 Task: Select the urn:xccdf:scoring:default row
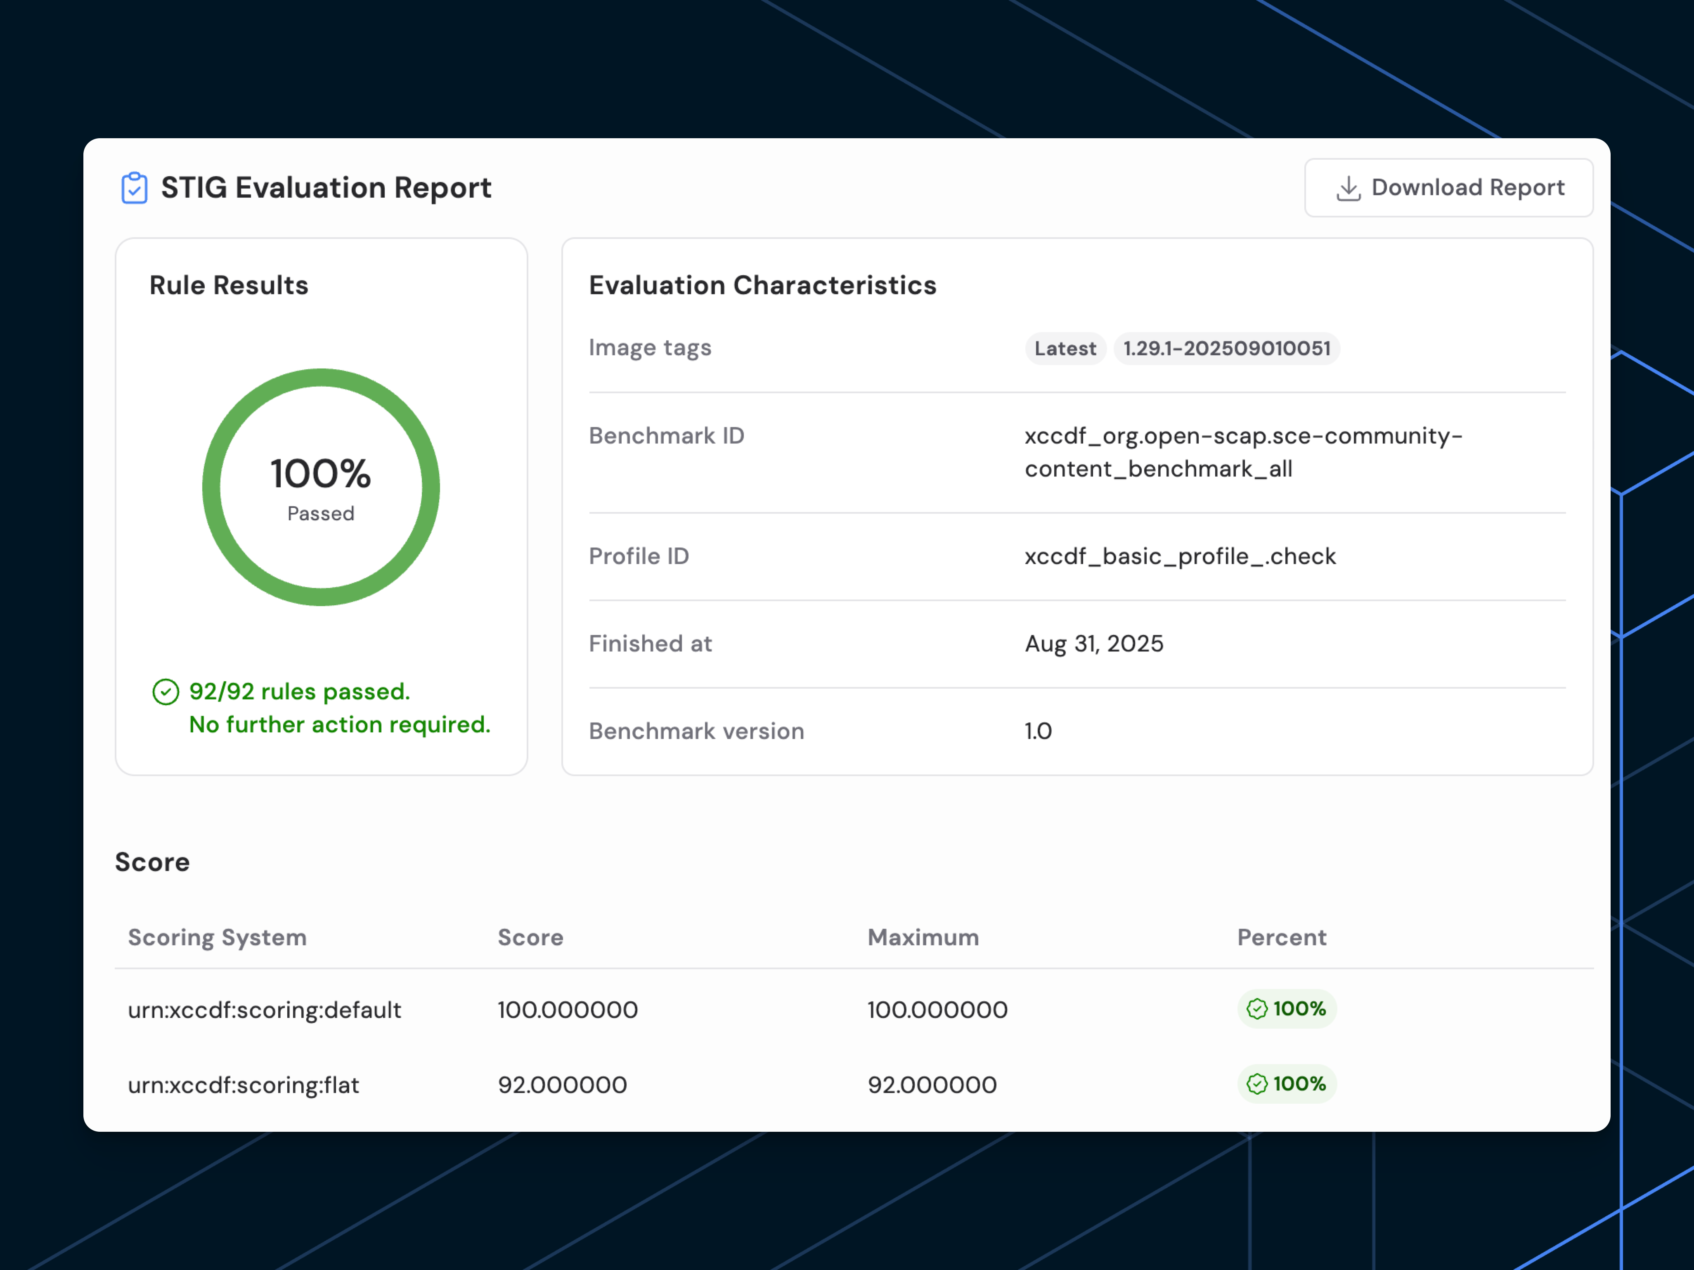tap(264, 1009)
